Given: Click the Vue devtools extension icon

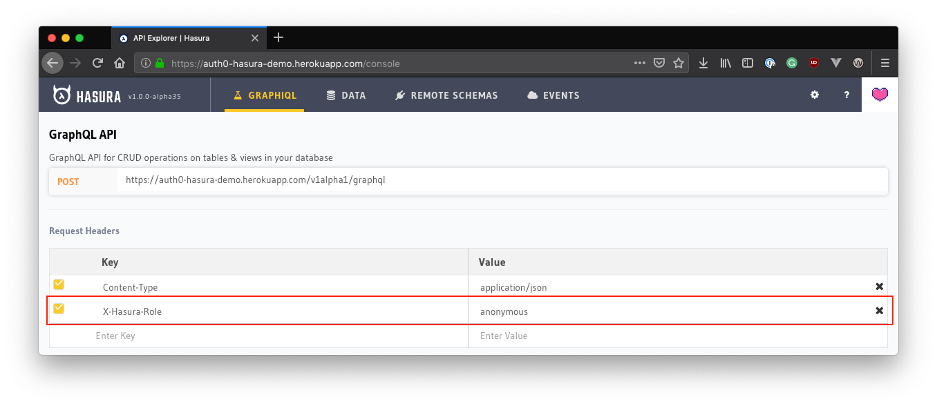Looking at the screenshot, I should click(x=836, y=63).
